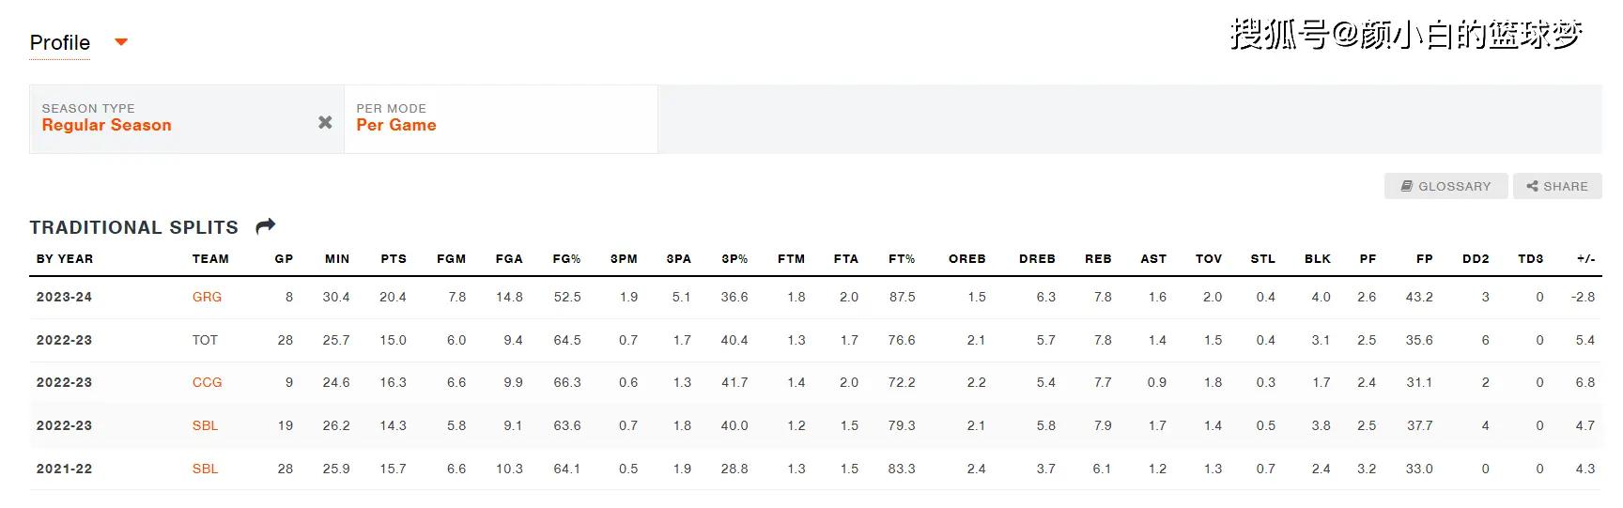Sort table by FG% column header
The height and width of the screenshot is (508, 1623).
pos(566,258)
